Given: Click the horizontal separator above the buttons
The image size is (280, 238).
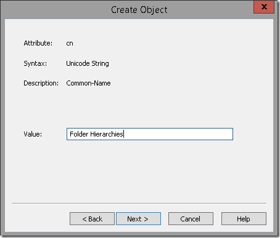Looking at the screenshot, I should click(x=139, y=204).
